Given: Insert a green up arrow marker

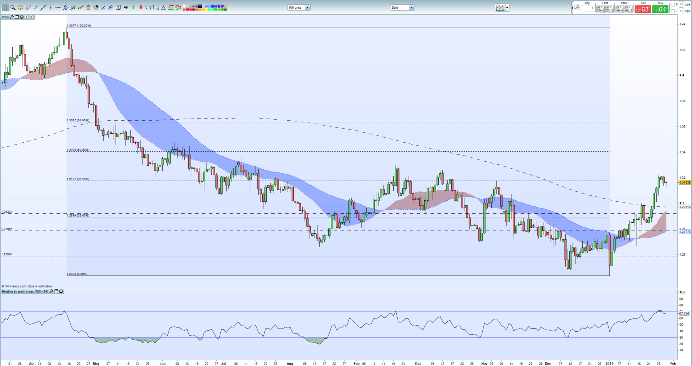Looking at the screenshot, I should 133,8.
